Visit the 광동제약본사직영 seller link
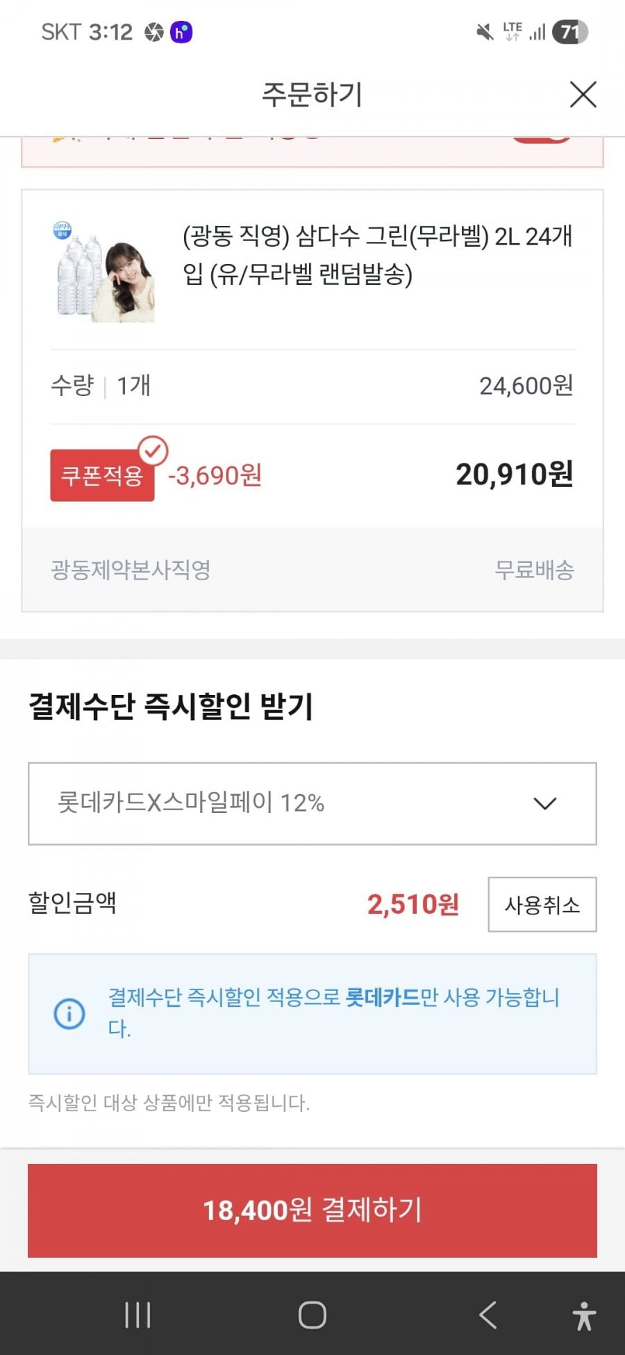Image resolution: width=625 pixels, height=1355 pixels. 131,570
